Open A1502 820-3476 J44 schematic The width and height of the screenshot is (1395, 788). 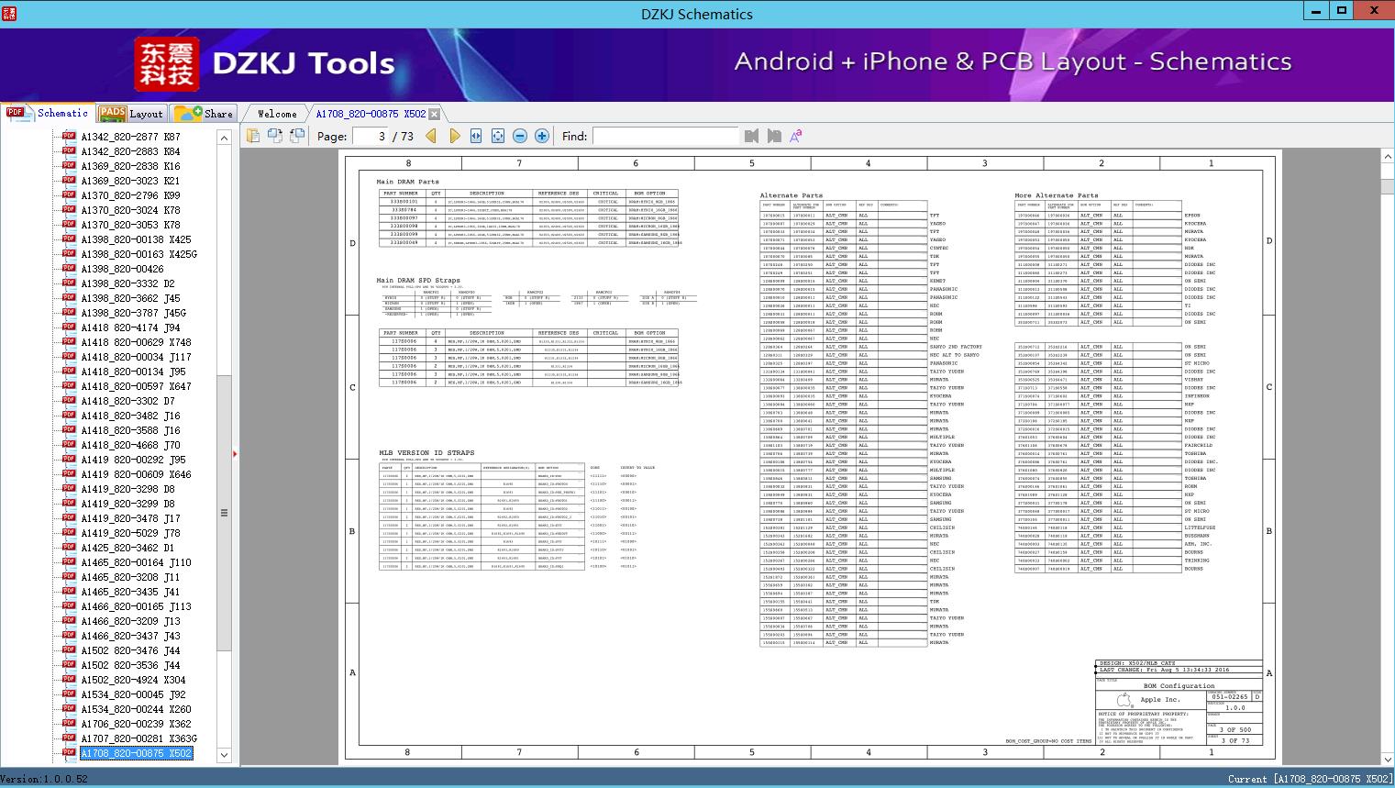[x=130, y=650]
